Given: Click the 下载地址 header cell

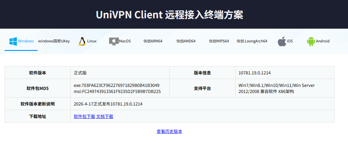Looking at the screenshot, I should click(38, 116).
